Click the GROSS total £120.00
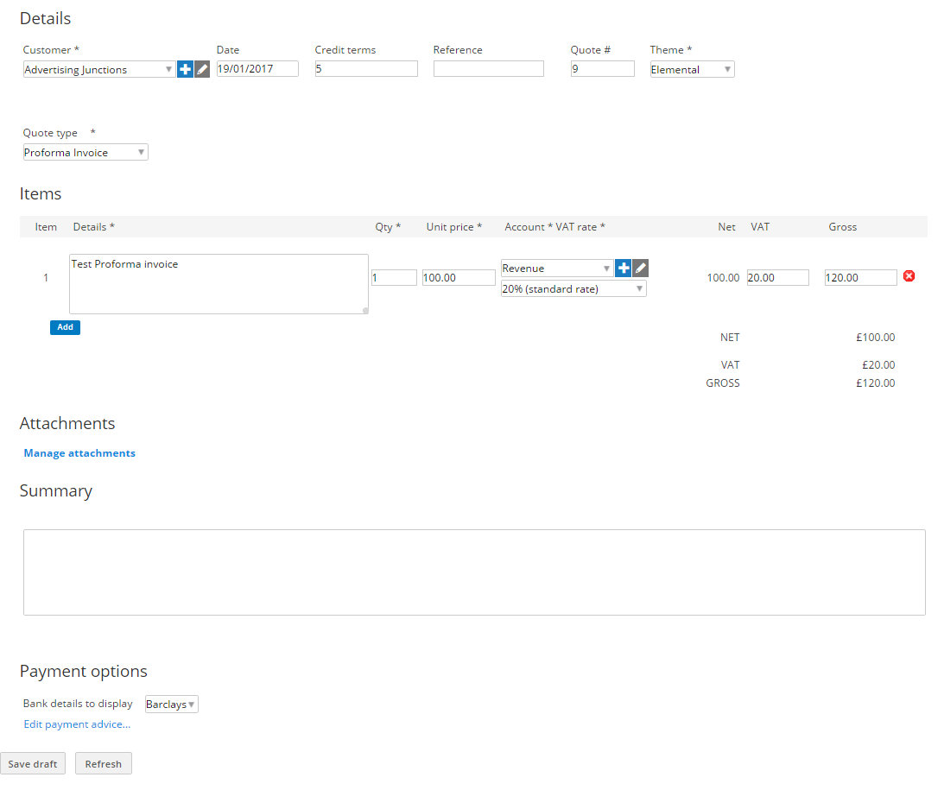 pos(876,382)
